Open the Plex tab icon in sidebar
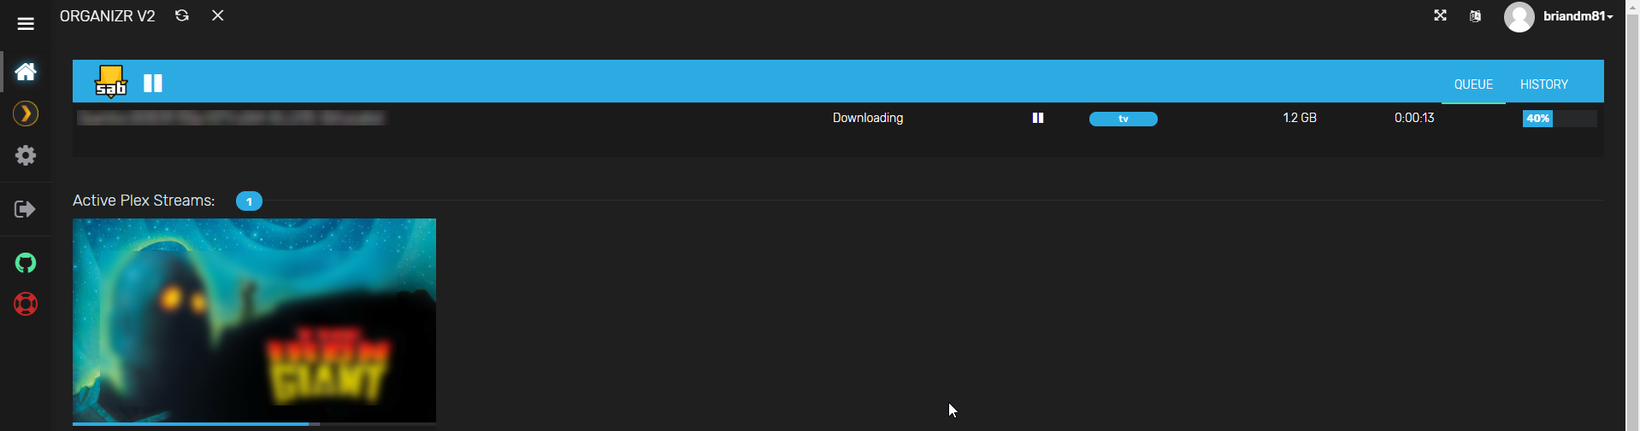1640x431 pixels. click(x=26, y=114)
